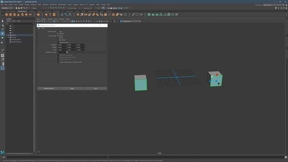This screenshot has height=162, width=288.
Task: Create a polygon plane from the shelf
Action: point(26,14)
